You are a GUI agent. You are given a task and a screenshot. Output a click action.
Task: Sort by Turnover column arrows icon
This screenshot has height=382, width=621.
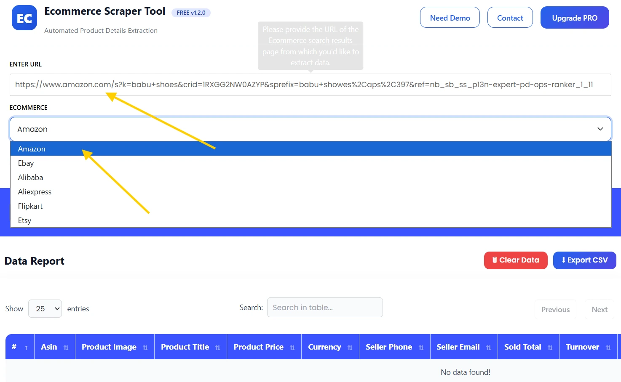pyautogui.click(x=608, y=348)
